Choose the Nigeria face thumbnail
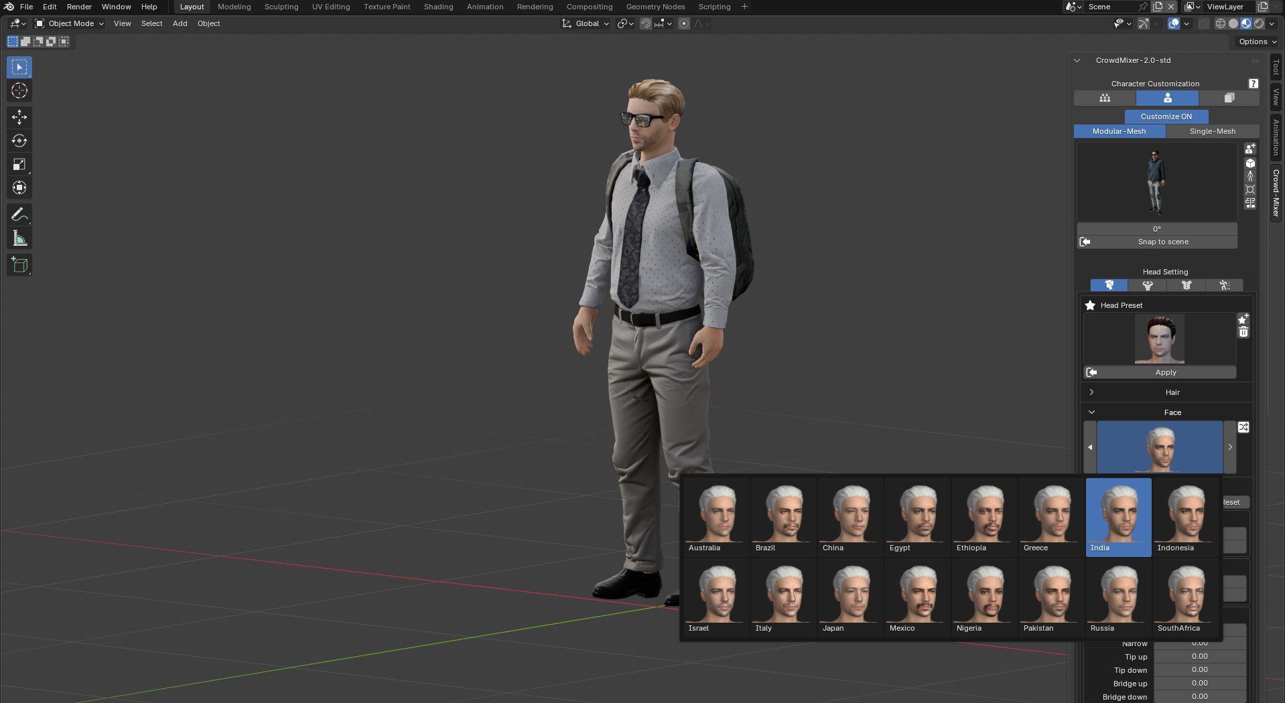This screenshot has width=1285, height=703. click(x=984, y=597)
